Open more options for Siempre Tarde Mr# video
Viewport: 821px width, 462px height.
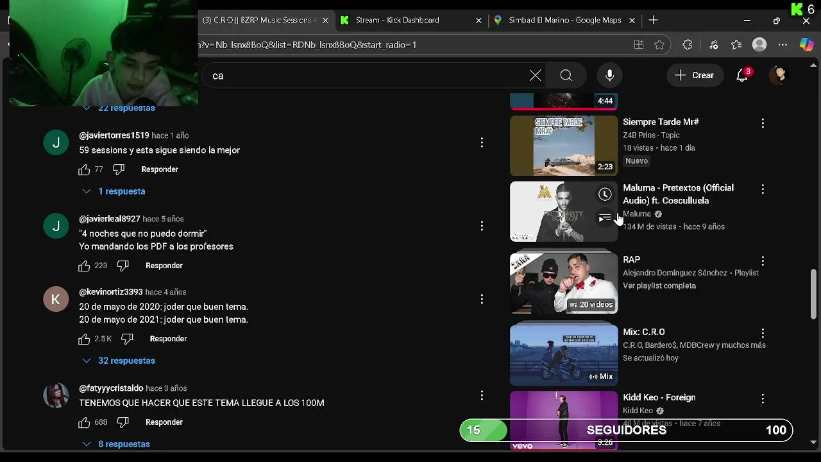(763, 123)
